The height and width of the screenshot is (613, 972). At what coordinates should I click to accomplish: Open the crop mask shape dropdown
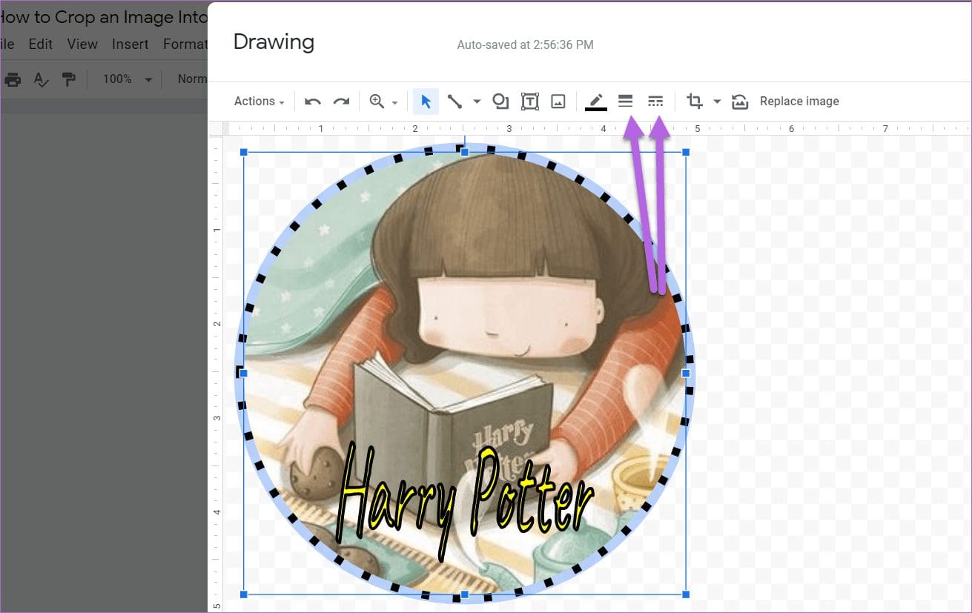(x=716, y=101)
